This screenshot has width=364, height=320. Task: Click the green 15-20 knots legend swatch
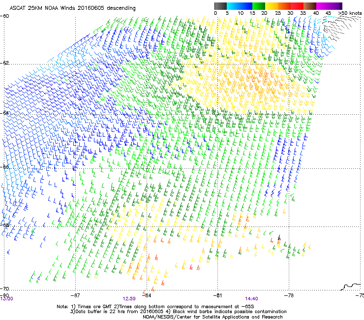pos(259,6)
